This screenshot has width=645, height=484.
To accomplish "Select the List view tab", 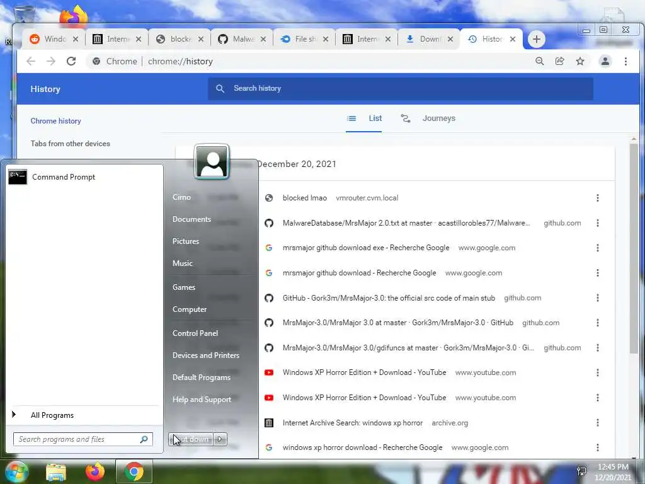I will click(364, 118).
